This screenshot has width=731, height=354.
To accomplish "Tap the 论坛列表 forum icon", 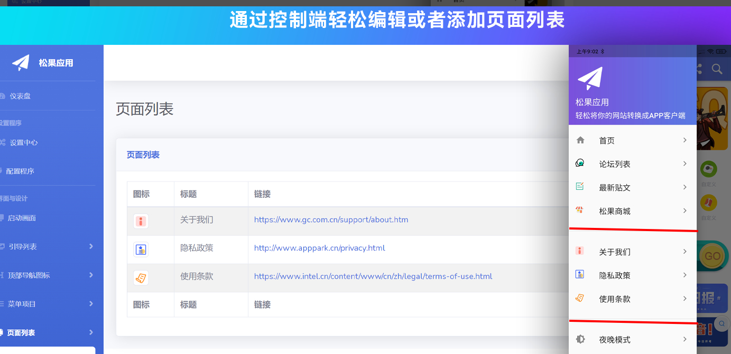I will pyautogui.click(x=580, y=164).
